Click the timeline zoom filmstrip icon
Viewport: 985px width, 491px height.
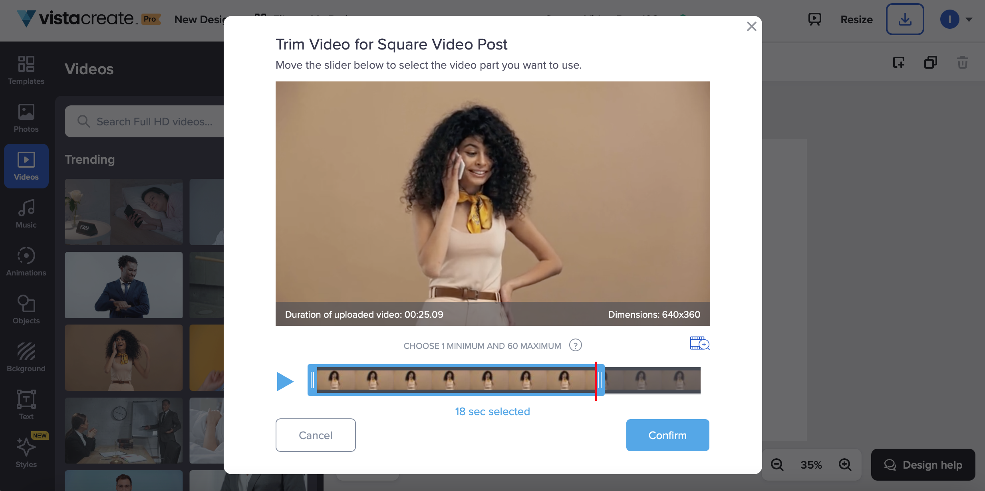[700, 343]
